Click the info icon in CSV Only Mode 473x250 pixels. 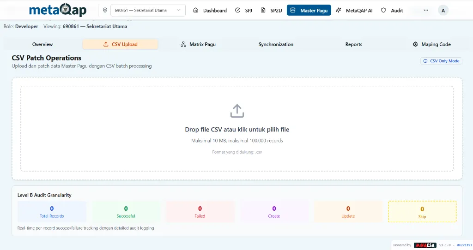pos(425,61)
